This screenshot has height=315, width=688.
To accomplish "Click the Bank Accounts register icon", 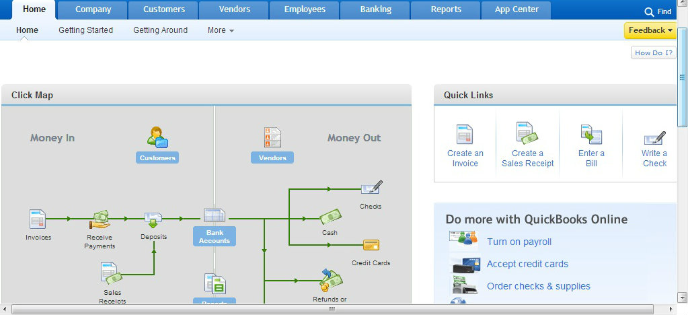I will (x=215, y=215).
